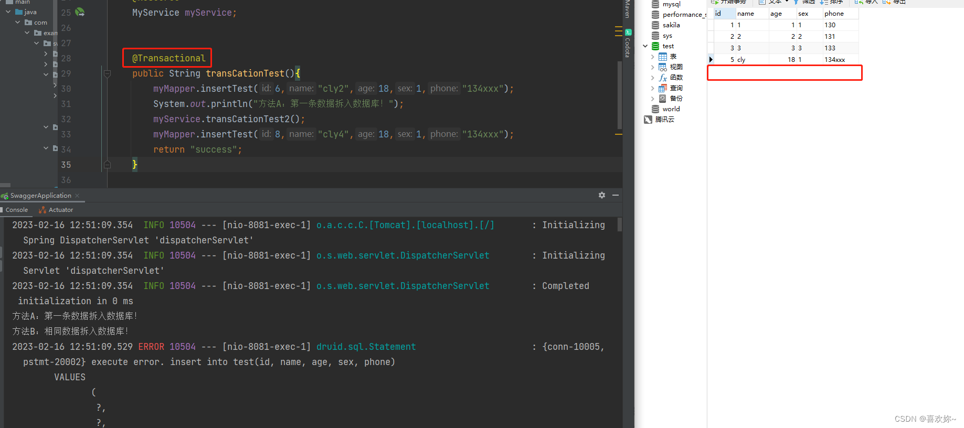Click the sys database icon in Navicat

[x=655, y=36]
